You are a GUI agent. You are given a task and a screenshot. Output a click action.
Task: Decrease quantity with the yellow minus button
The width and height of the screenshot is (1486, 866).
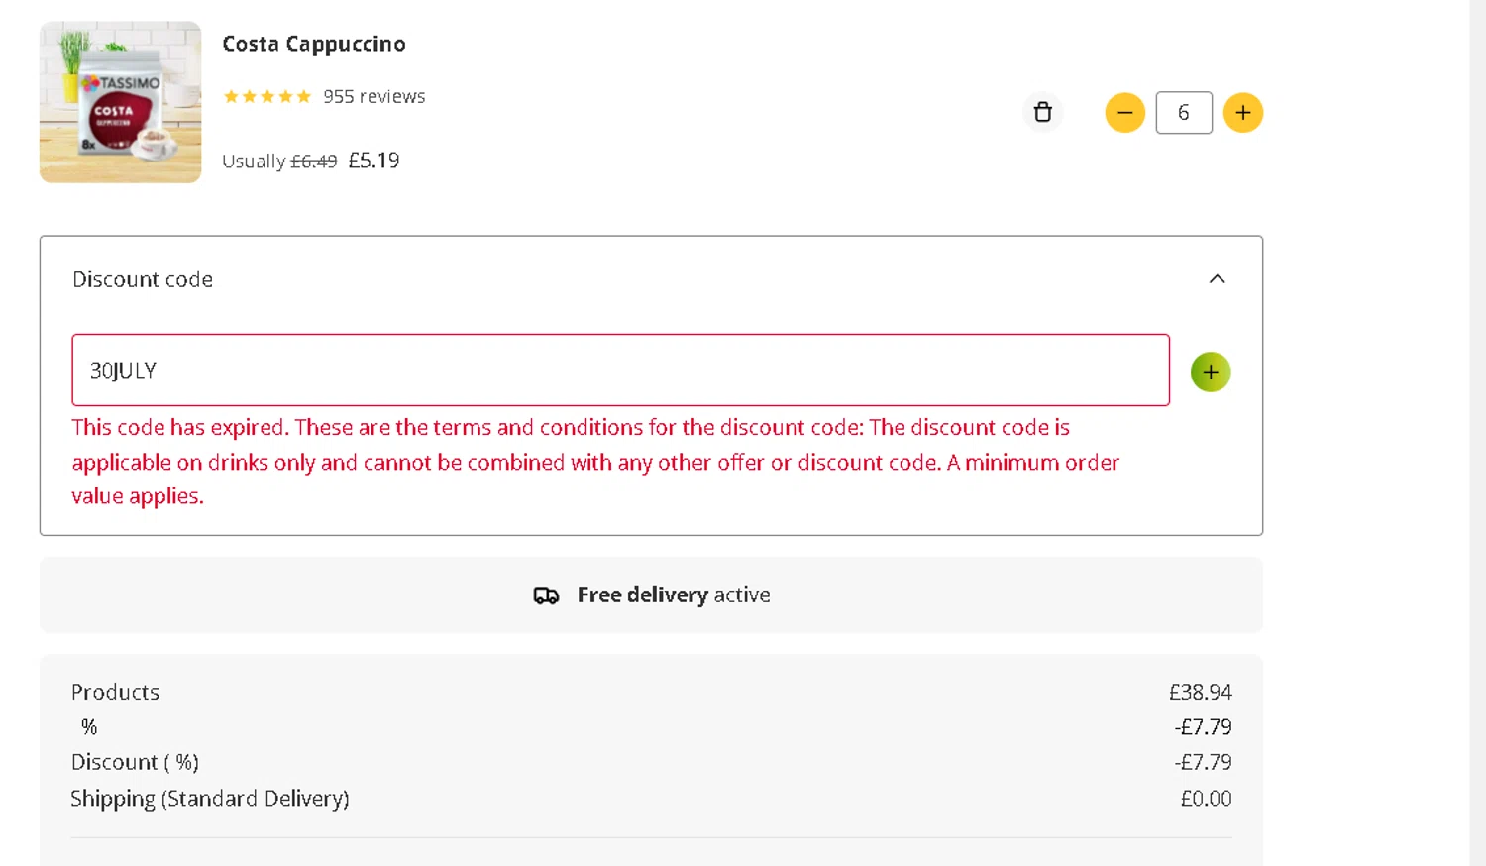[1124, 113]
